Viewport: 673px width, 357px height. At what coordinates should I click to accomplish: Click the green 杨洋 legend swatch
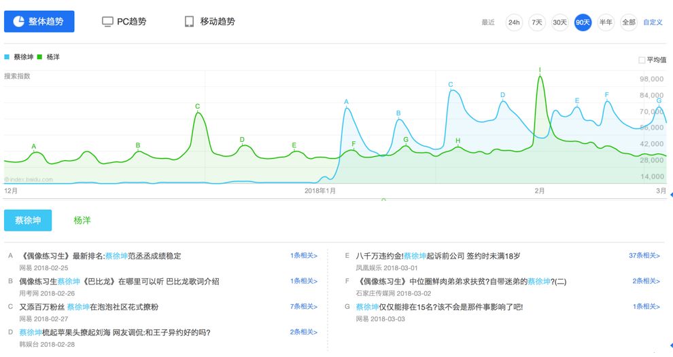tap(40, 57)
